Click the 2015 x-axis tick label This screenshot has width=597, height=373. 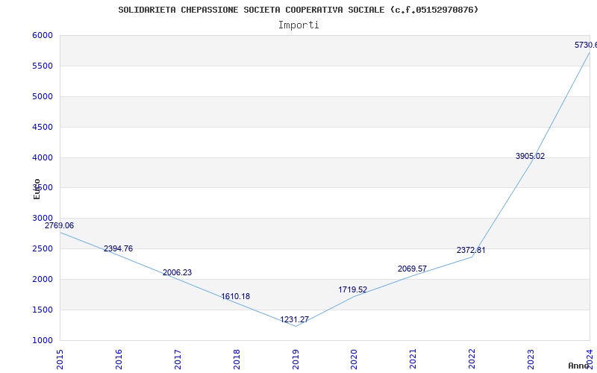[x=60, y=360]
